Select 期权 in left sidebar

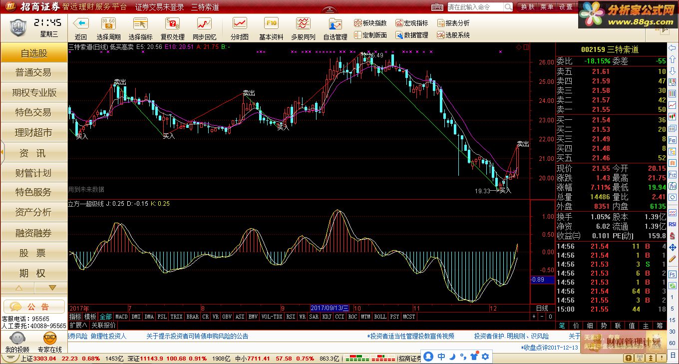click(34, 273)
